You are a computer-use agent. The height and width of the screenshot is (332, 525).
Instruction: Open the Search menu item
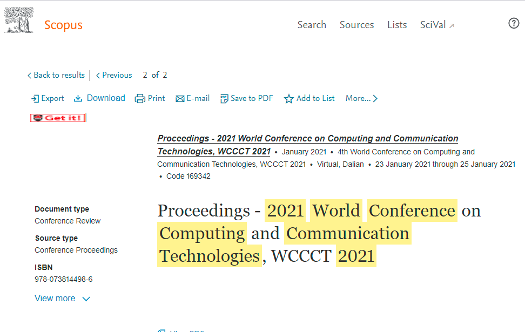312,25
